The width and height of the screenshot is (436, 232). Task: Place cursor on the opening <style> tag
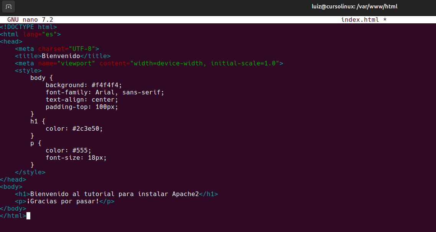point(28,71)
